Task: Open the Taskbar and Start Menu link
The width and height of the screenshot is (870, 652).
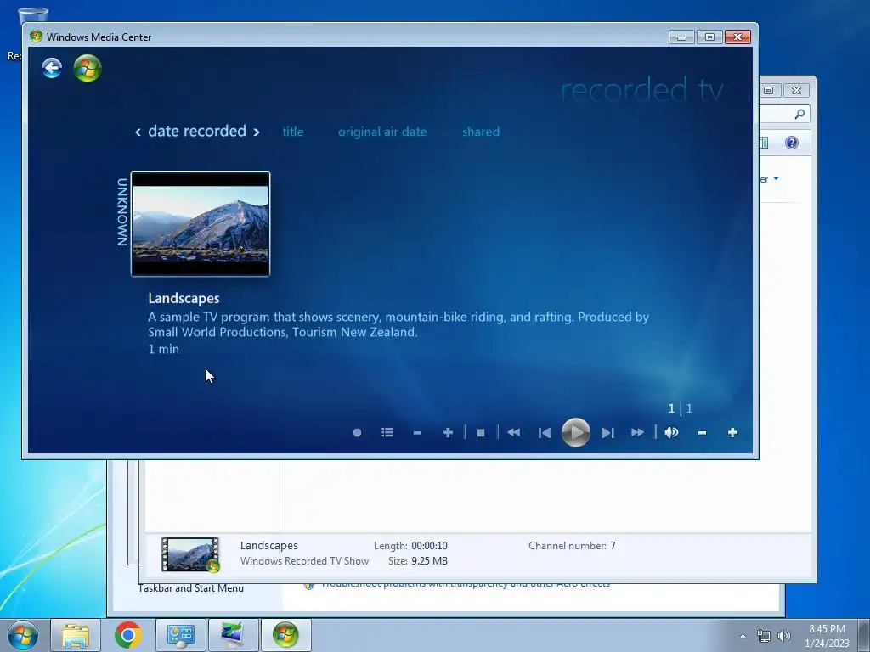Action: [x=191, y=588]
